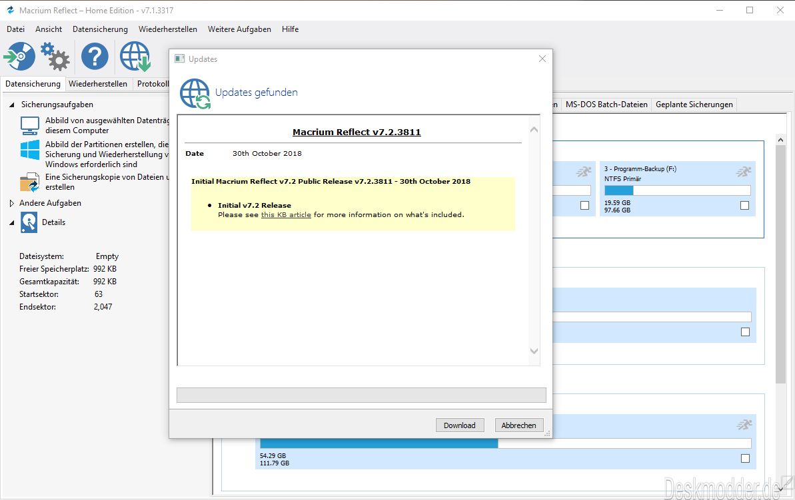Open the Hilfe menu

290,29
